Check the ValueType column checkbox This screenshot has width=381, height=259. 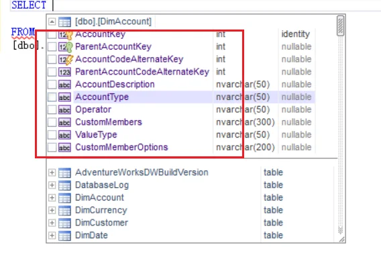pos(52,135)
